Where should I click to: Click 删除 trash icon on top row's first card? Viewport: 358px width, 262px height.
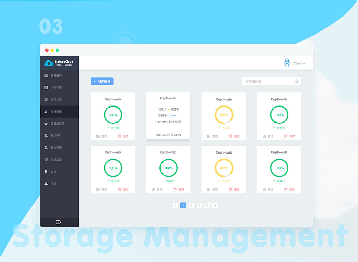click(119, 136)
